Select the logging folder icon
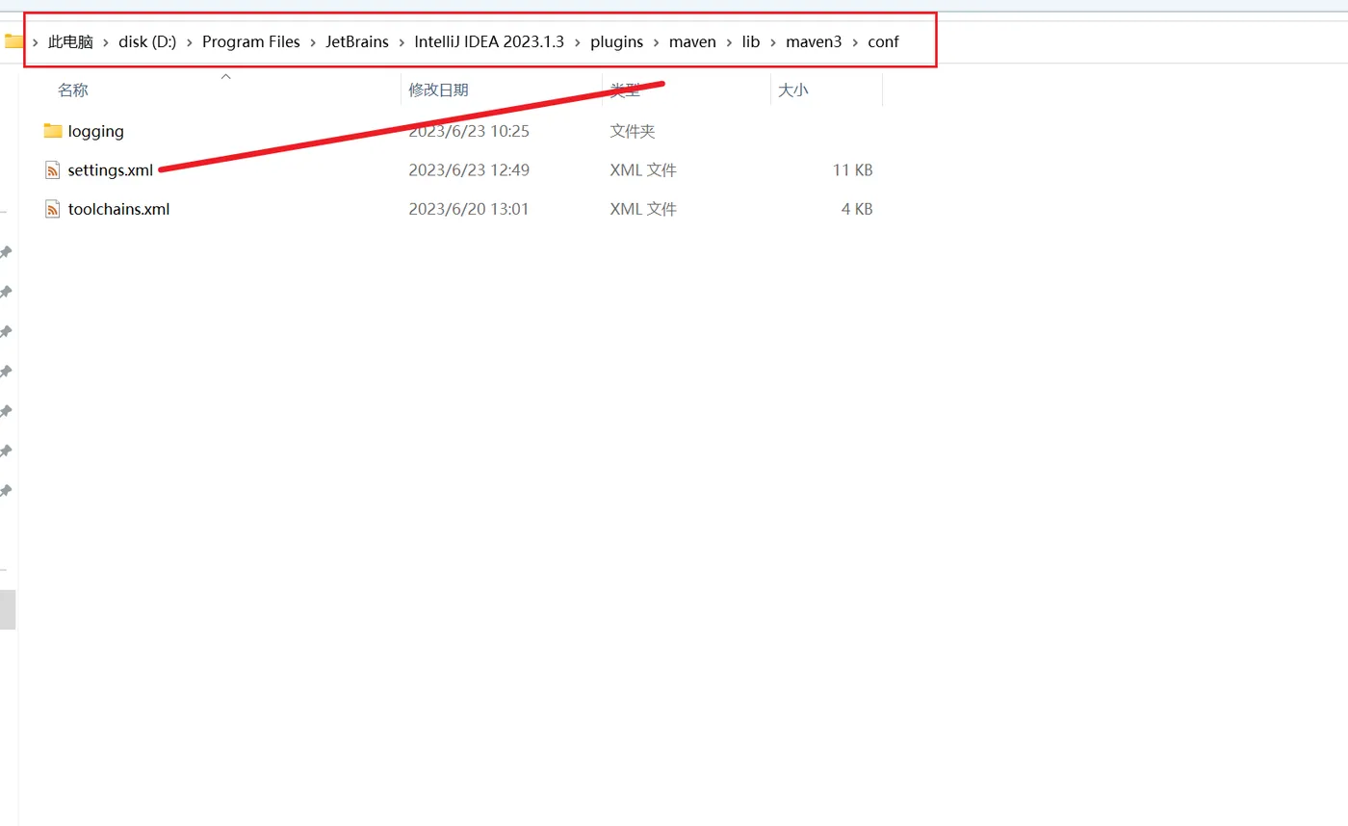 point(53,131)
